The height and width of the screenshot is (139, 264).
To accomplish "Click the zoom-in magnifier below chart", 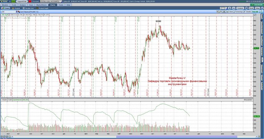I will click(x=5, y=136).
